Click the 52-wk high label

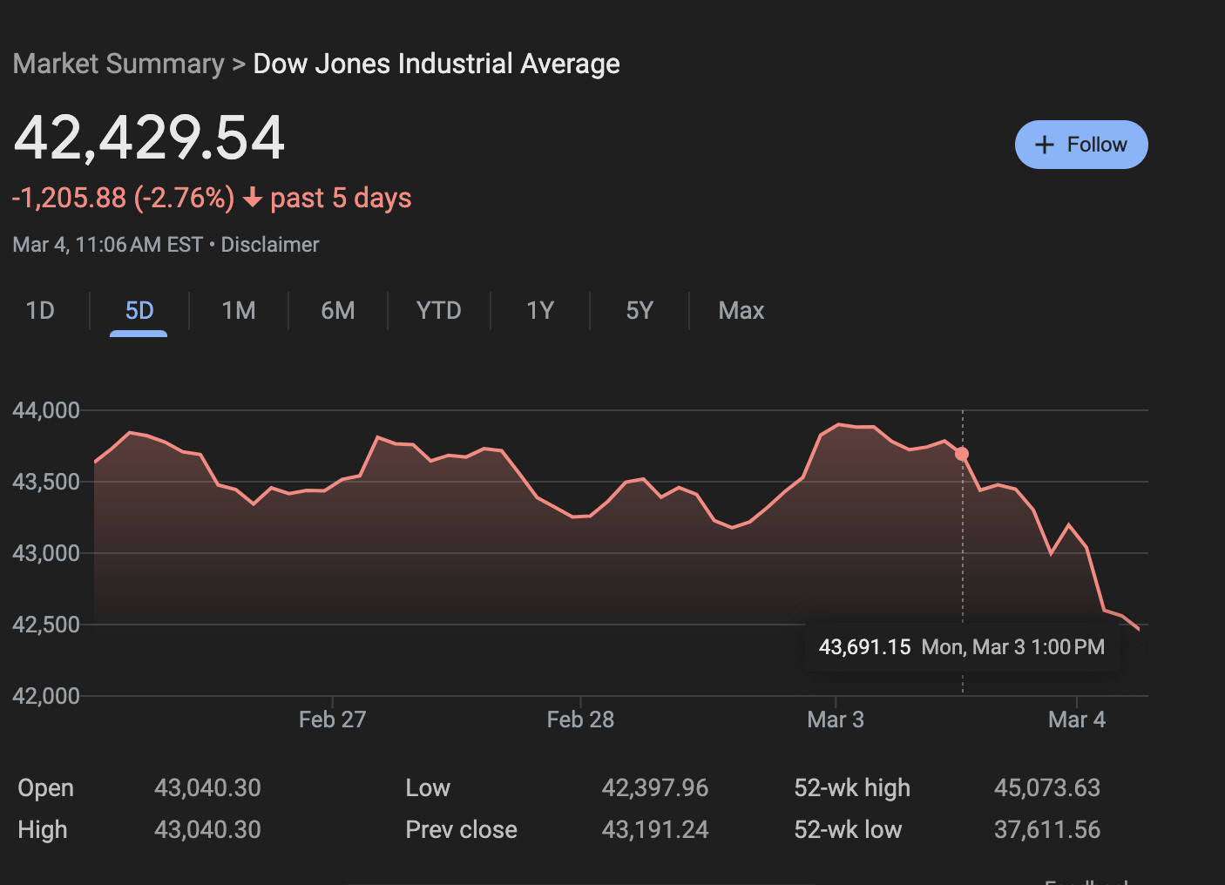click(852, 788)
